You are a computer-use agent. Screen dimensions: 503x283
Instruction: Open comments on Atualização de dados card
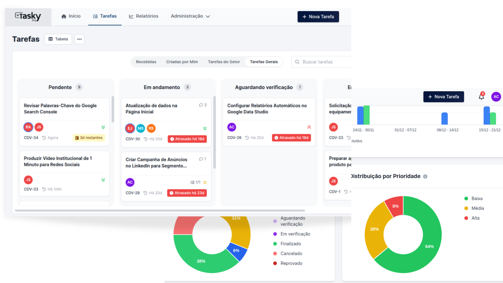203,105
